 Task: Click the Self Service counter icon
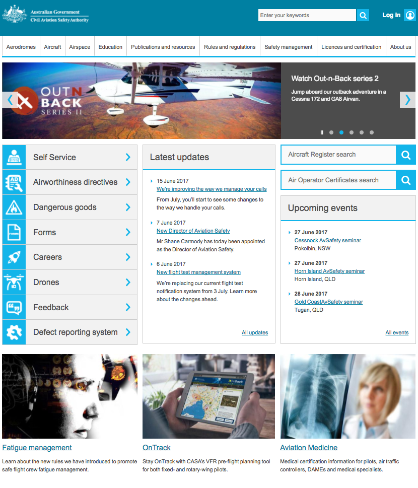click(x=14, y=157)
